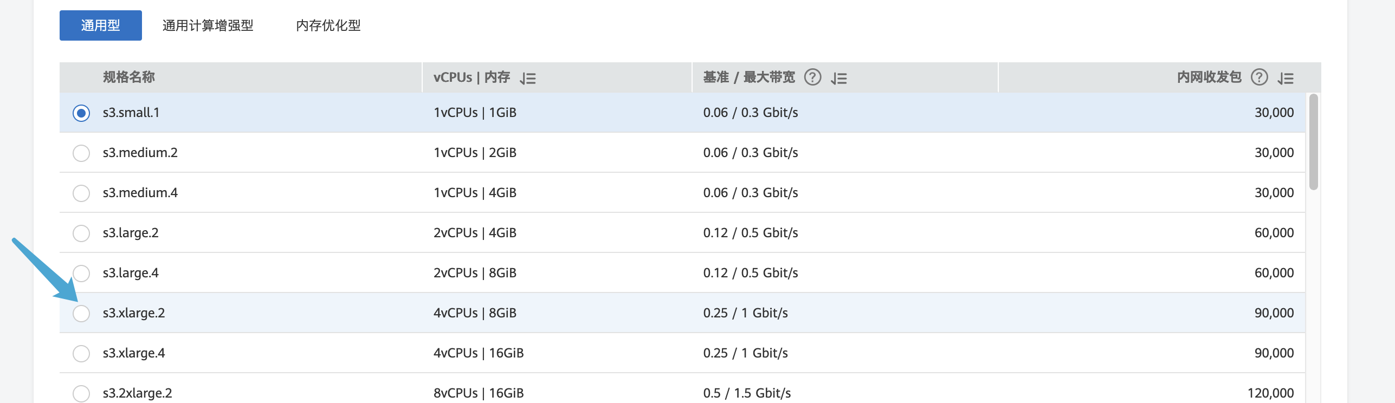1395x403 pixels.
Task: Click the 1vCPUs | 4GiB cell
Action: (475, 193)
